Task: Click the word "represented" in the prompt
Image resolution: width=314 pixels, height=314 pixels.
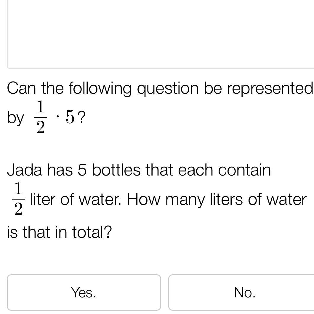Action: pos(270,88)
